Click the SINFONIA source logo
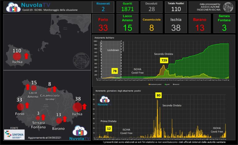This screenshot has width=238, height=145. [14, 134]
